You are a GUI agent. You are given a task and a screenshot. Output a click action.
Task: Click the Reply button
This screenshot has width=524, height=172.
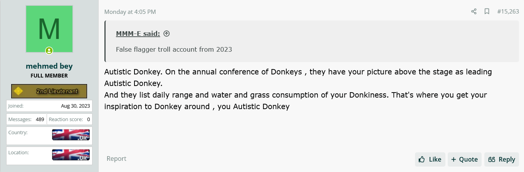pos(502,159)
